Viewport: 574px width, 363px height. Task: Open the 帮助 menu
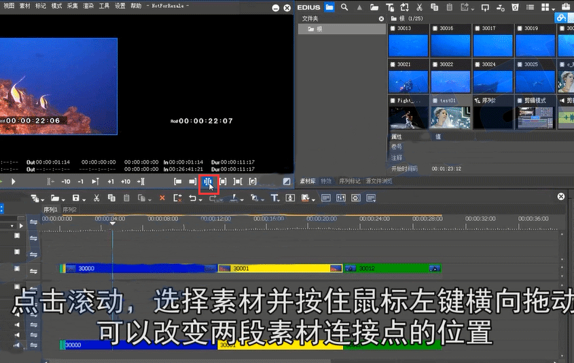pyautogui.click(x=137, y=5)
